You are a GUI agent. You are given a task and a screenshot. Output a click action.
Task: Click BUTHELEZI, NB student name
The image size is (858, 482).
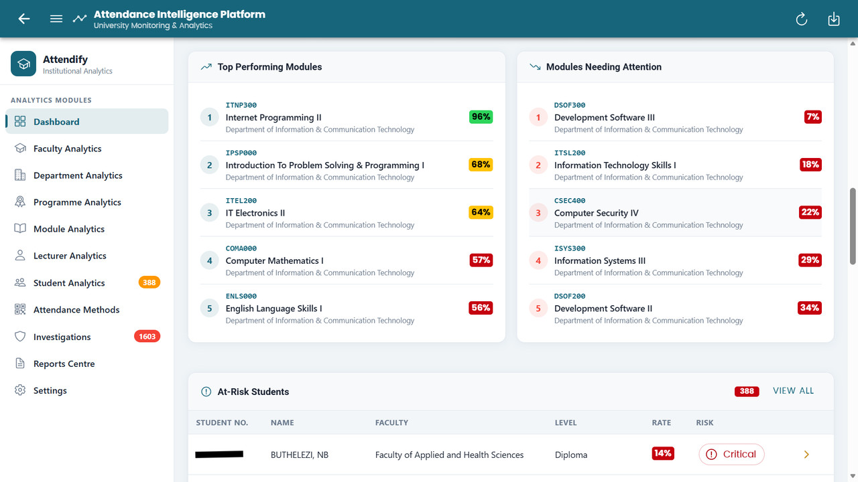[300, 455]
